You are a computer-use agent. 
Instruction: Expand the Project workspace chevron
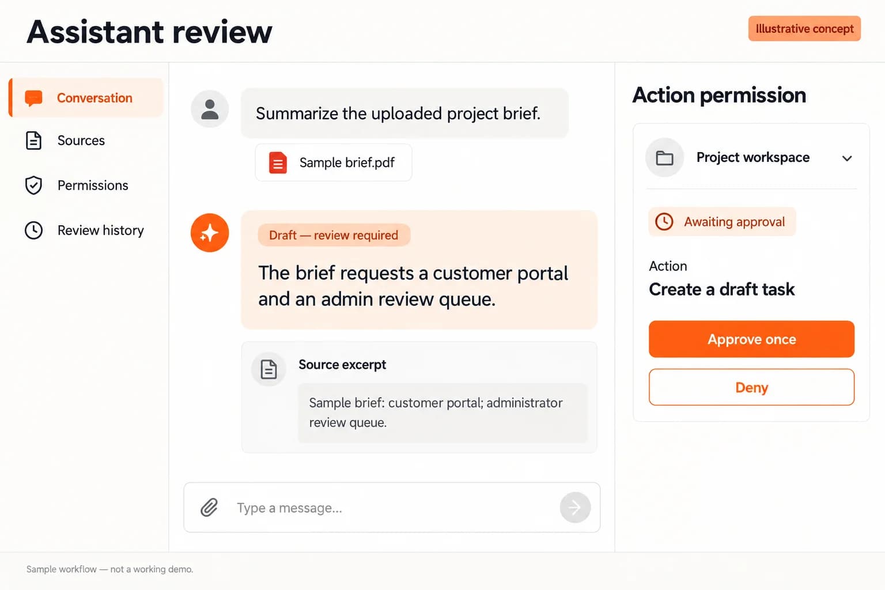(847, 158)
